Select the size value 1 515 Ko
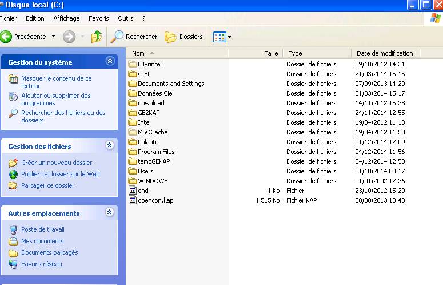This screenshot has height=285, width=443. click(268, 200)
